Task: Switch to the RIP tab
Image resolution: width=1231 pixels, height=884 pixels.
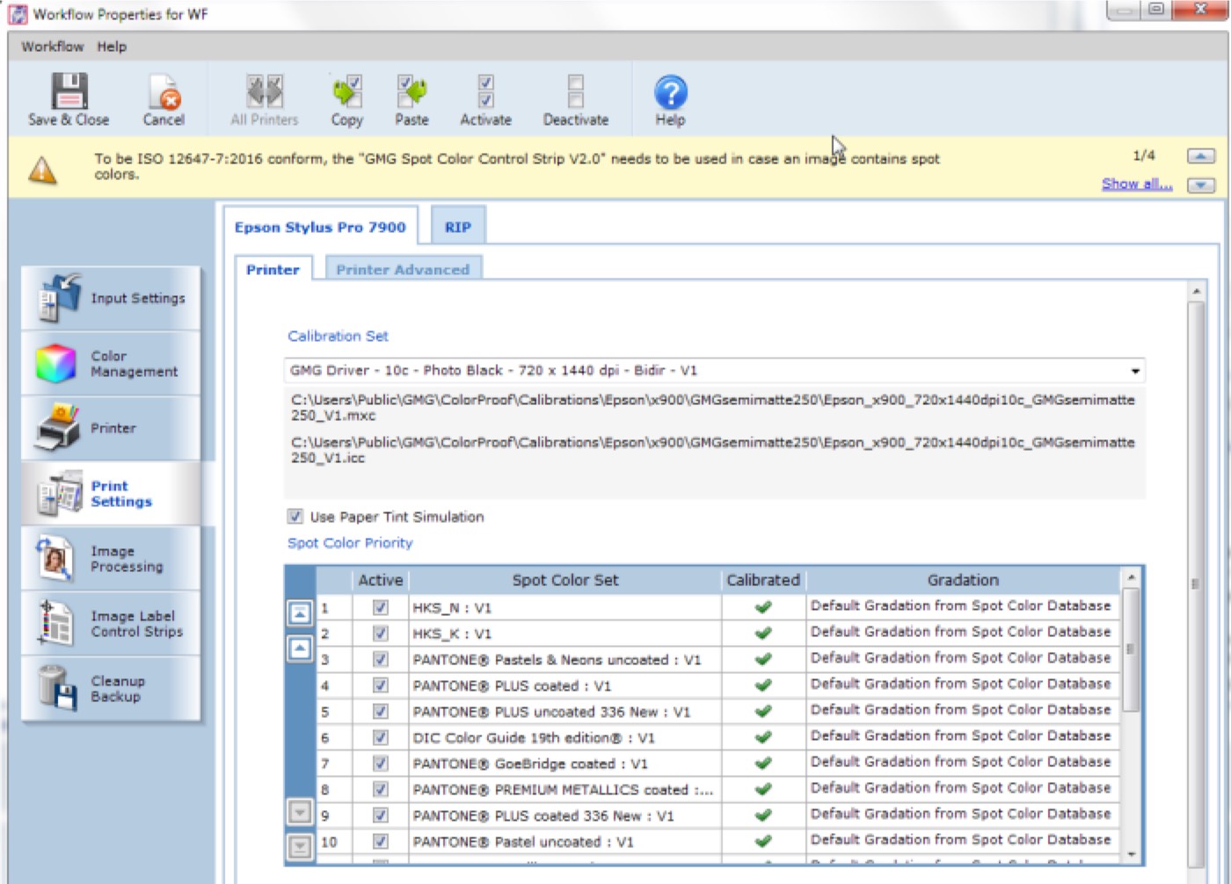Action: [x=458, y=227]
